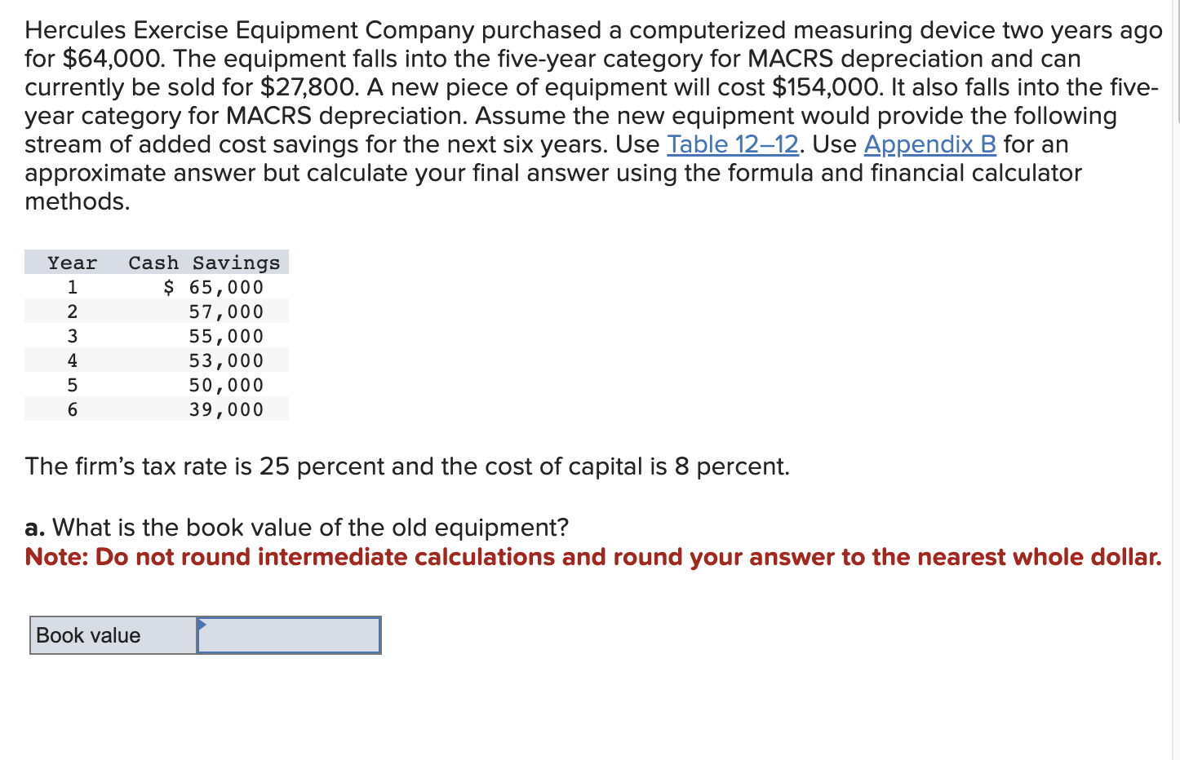
Task: Open the Table 12–12 link
Action: (731, 144)
